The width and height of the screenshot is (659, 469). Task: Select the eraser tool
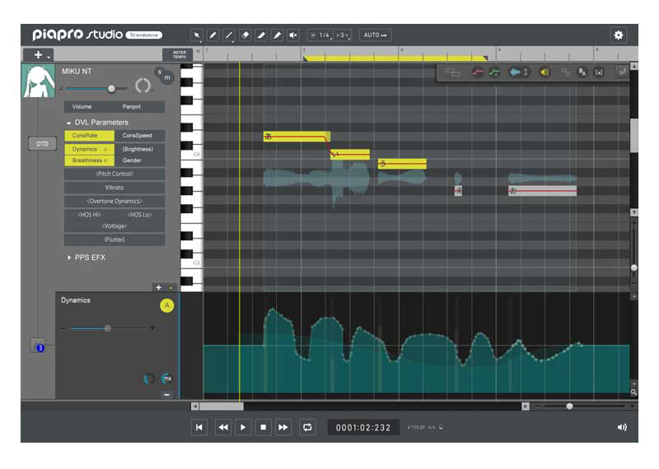245,35
